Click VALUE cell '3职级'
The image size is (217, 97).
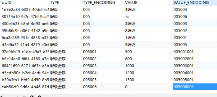point(149,23)
